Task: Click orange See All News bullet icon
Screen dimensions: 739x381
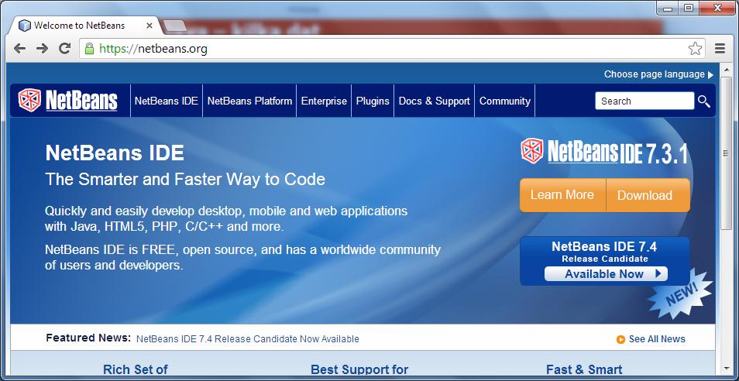Action: [x=620, y=339]
